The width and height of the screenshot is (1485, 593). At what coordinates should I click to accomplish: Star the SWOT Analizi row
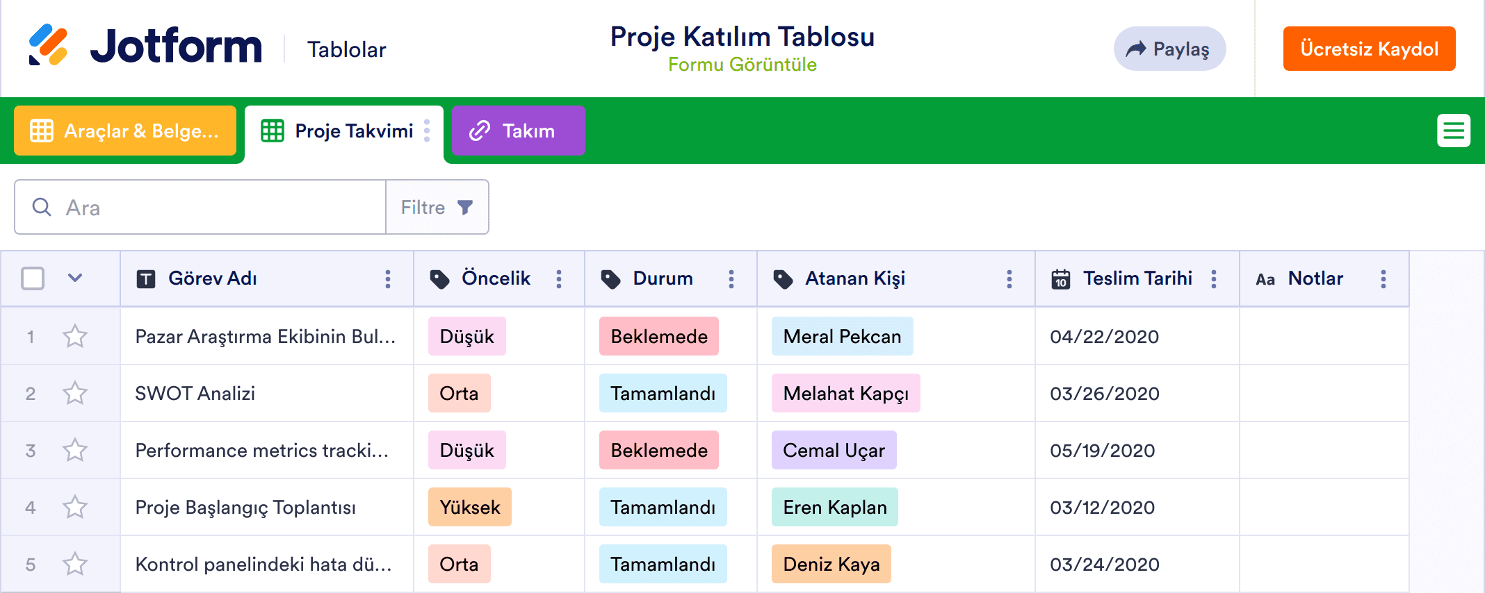point(75,394)
